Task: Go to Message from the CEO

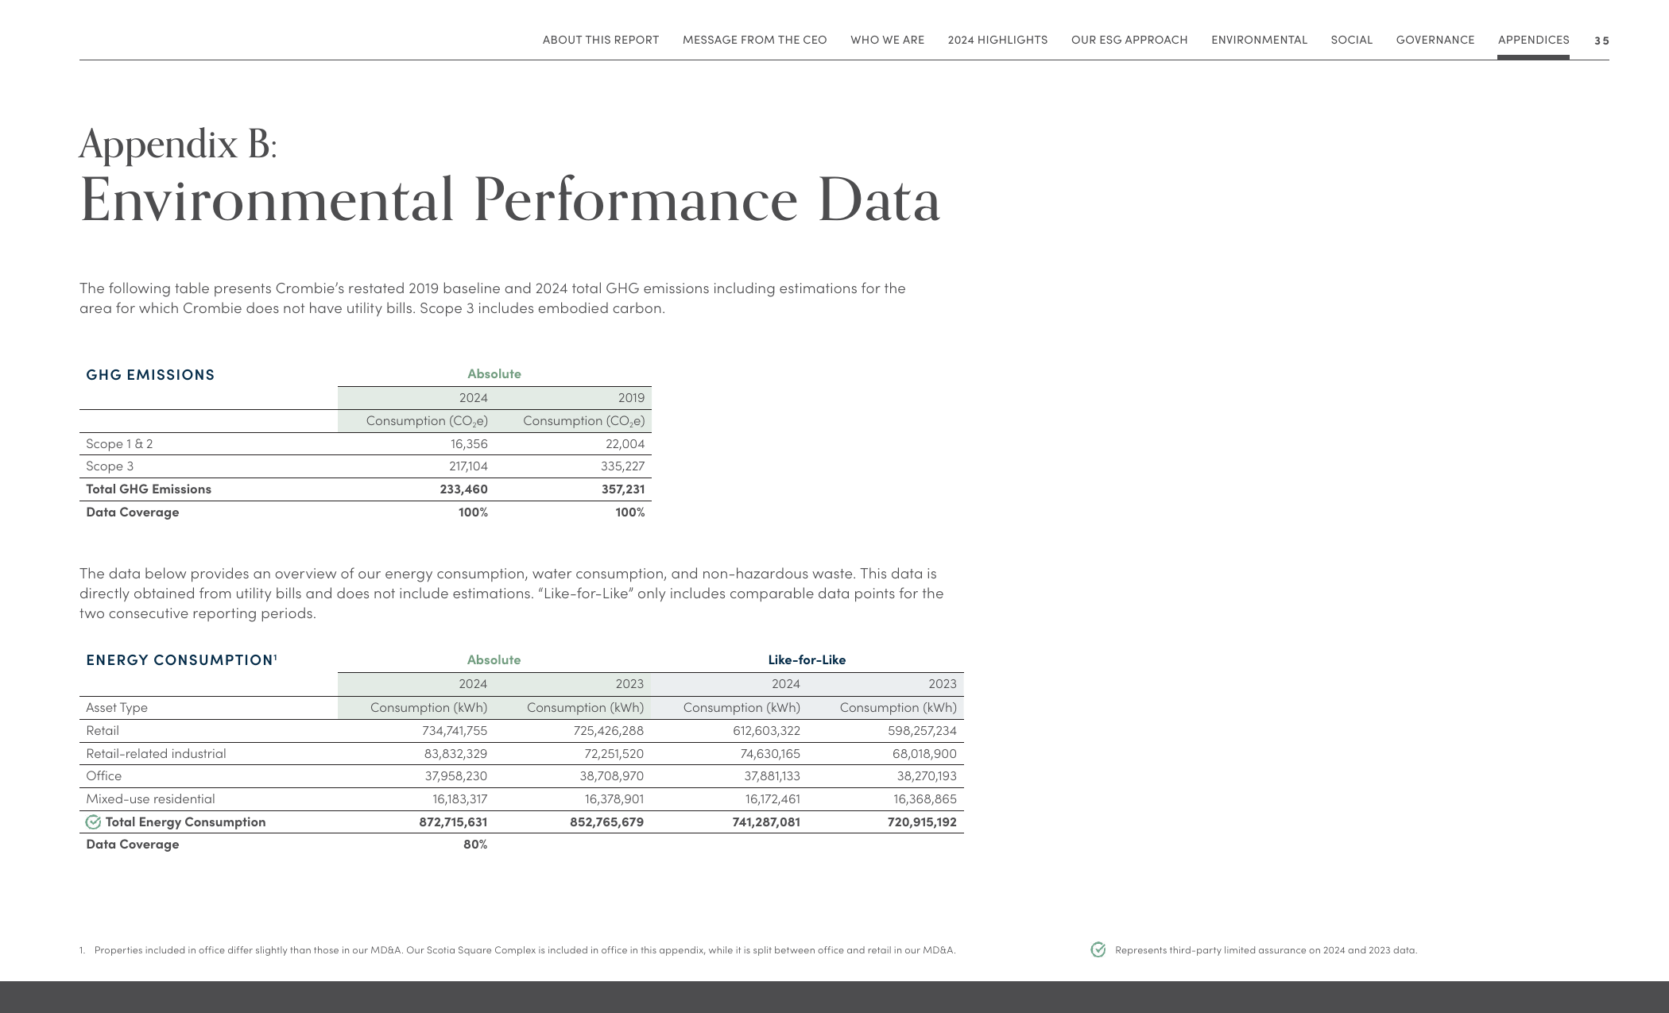Action: (754, 40)
